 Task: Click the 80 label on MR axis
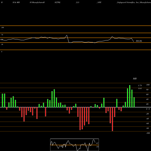point(147,90)
